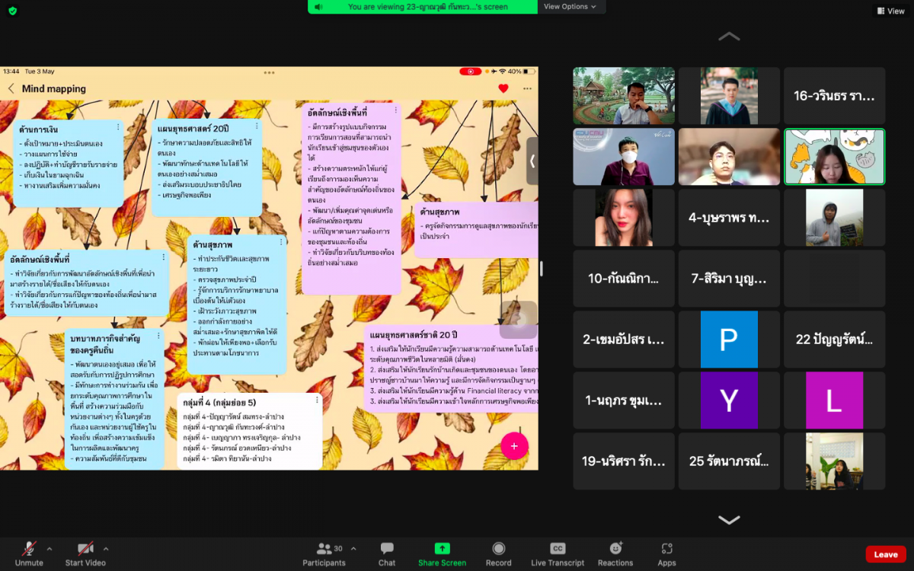Open the View Options dropdown

570,7
